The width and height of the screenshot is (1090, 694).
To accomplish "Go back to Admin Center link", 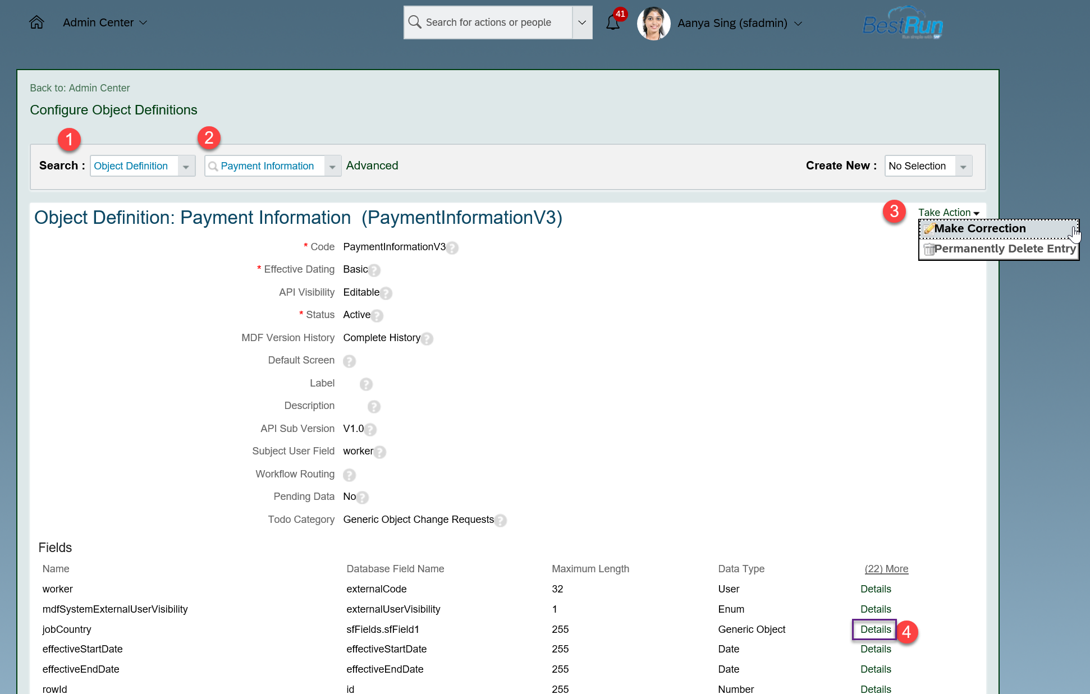I will coord(80,88).
